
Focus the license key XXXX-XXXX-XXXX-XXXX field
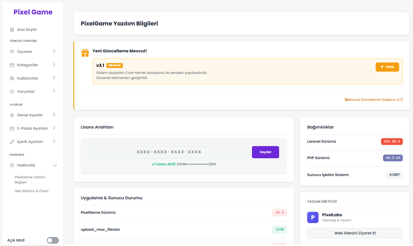click(169, 152)
